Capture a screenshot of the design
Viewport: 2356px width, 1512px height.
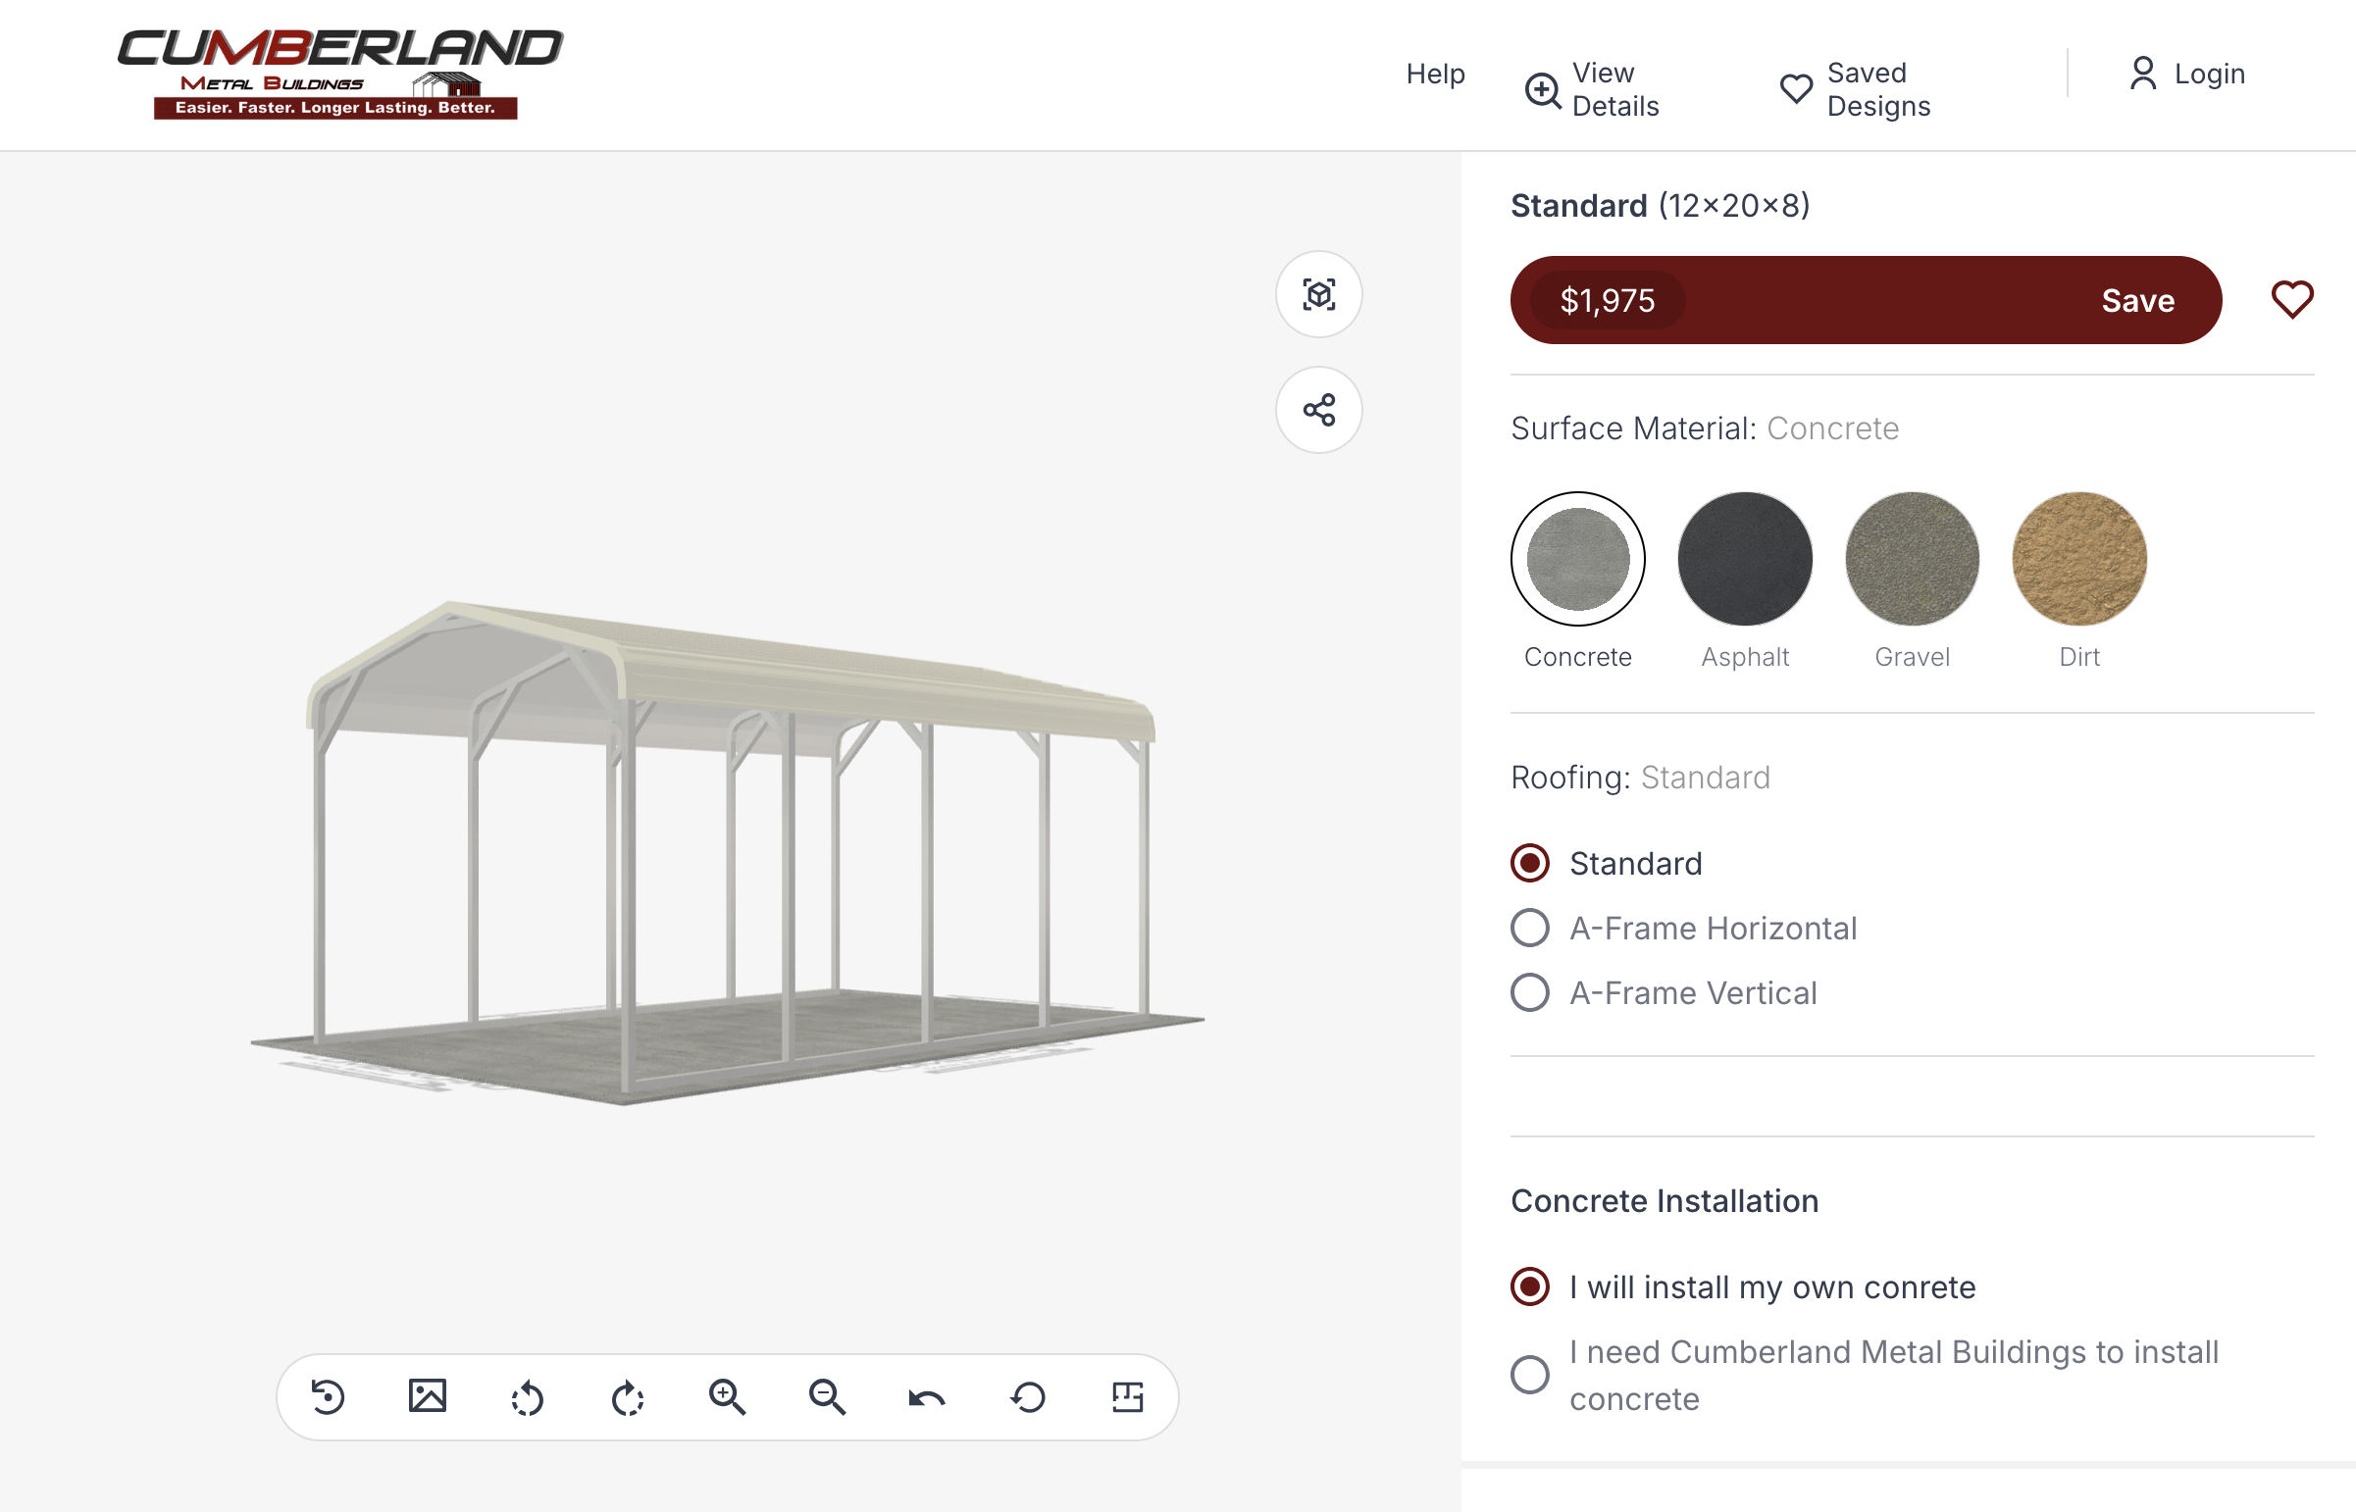tap(430, 1397)
